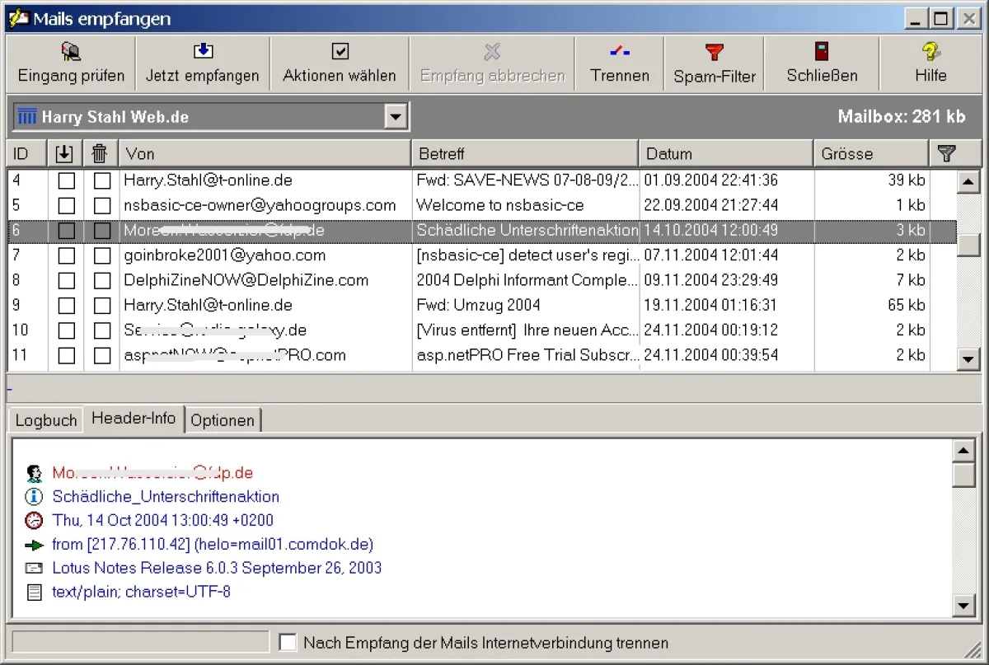Click the filter funnel column header icon
Viewport: 989px width, 665px height.
tap(947, 153)
